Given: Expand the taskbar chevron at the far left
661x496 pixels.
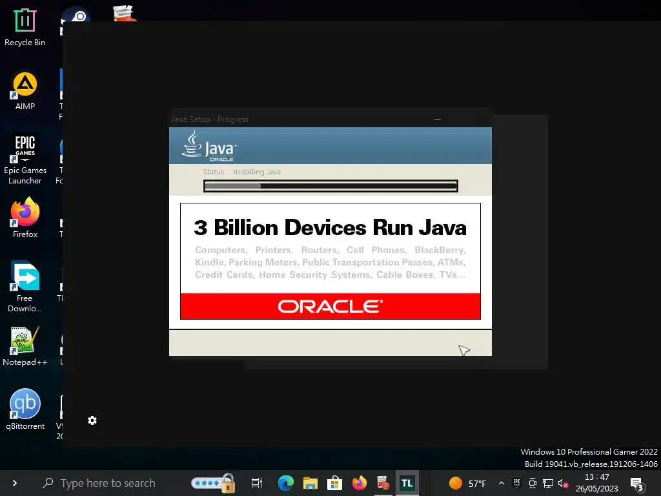Looking at the screenshot, I should (x=15, y=483).
